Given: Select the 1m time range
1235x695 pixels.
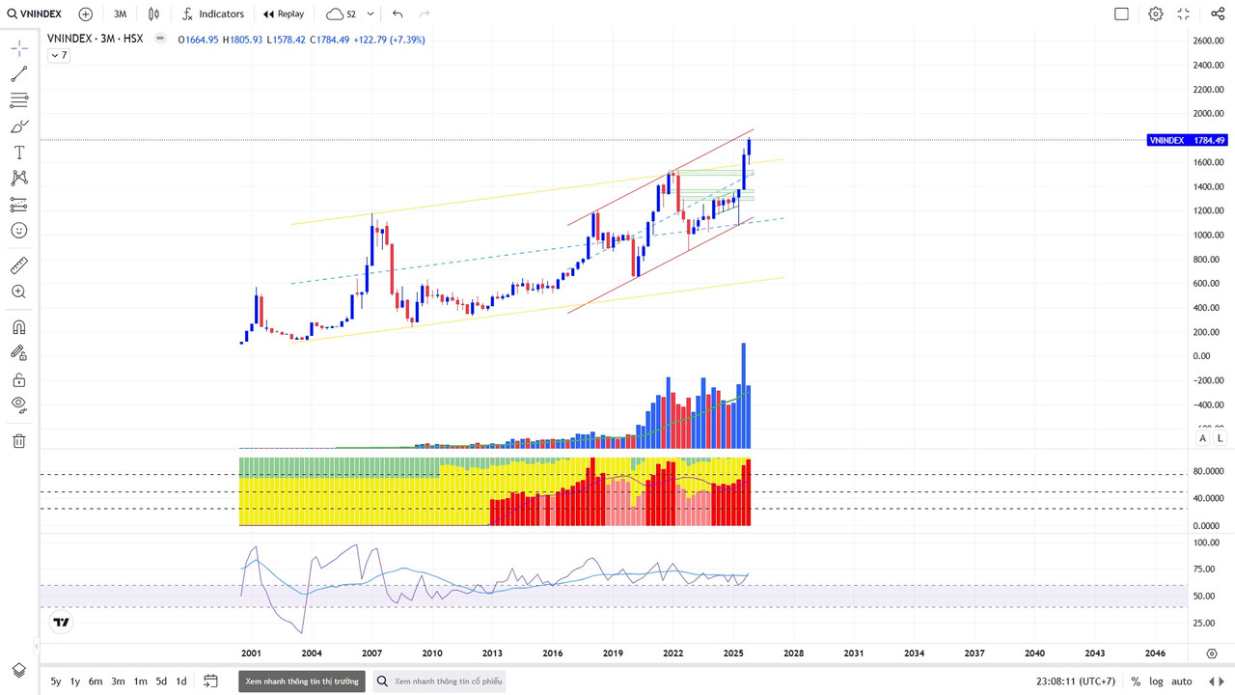Looking at the screenshot, I should click(x=141, y=681).
